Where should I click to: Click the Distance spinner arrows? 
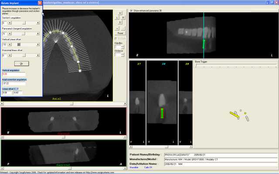coord(122,55)
